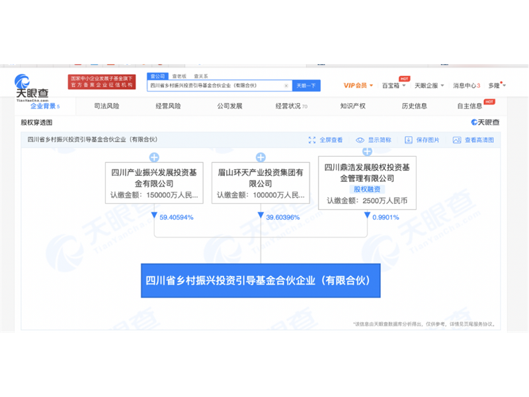Screen dimensions: 529x397
Task: Click 认缴金额 150000万人民 text
Action: [154, 195]
